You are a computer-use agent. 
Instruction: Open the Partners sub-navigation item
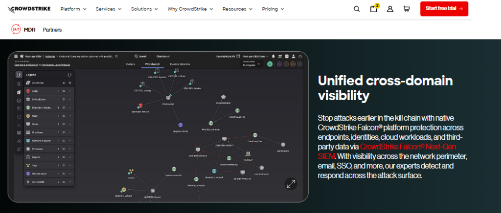point(52,30)
